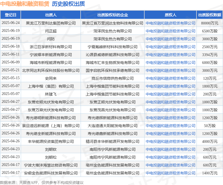
Task: Click the 历史股权出质 heading
Action: (x=68, y=4)
